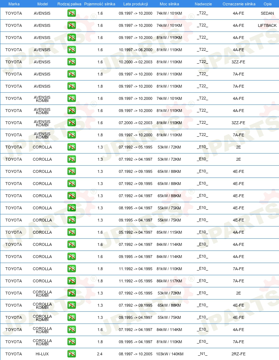
Task: Select the 07.2000 -> 02.2003 date cell
Action: point(136,123)
